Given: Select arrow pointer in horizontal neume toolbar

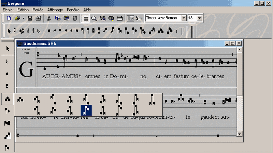Looking at the screenshot, I should click(9, 31).
